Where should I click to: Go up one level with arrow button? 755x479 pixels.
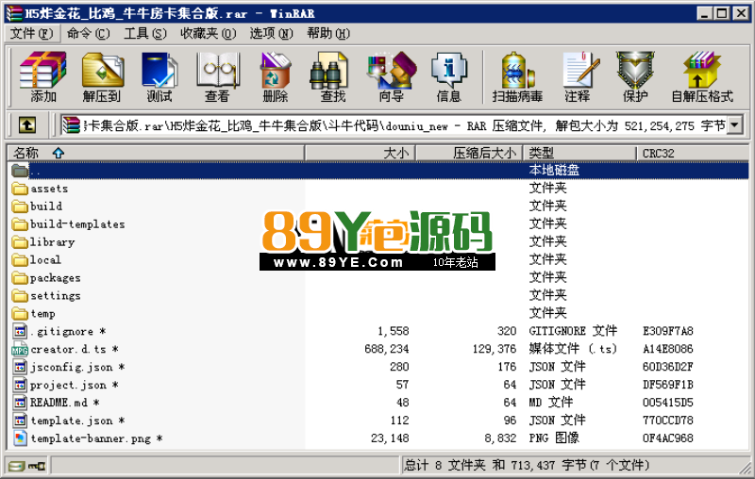click(x=27, y=124)
